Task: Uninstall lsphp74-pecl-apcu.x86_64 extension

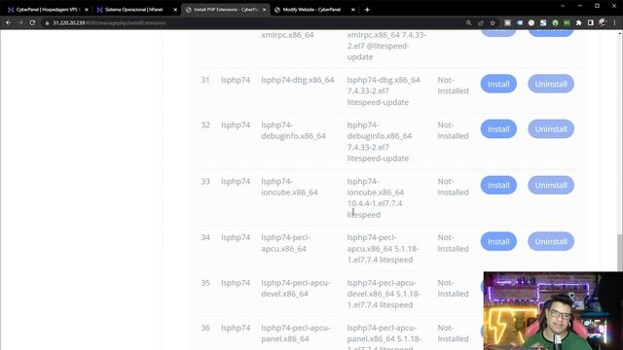Action: click(x=551, y=242)
